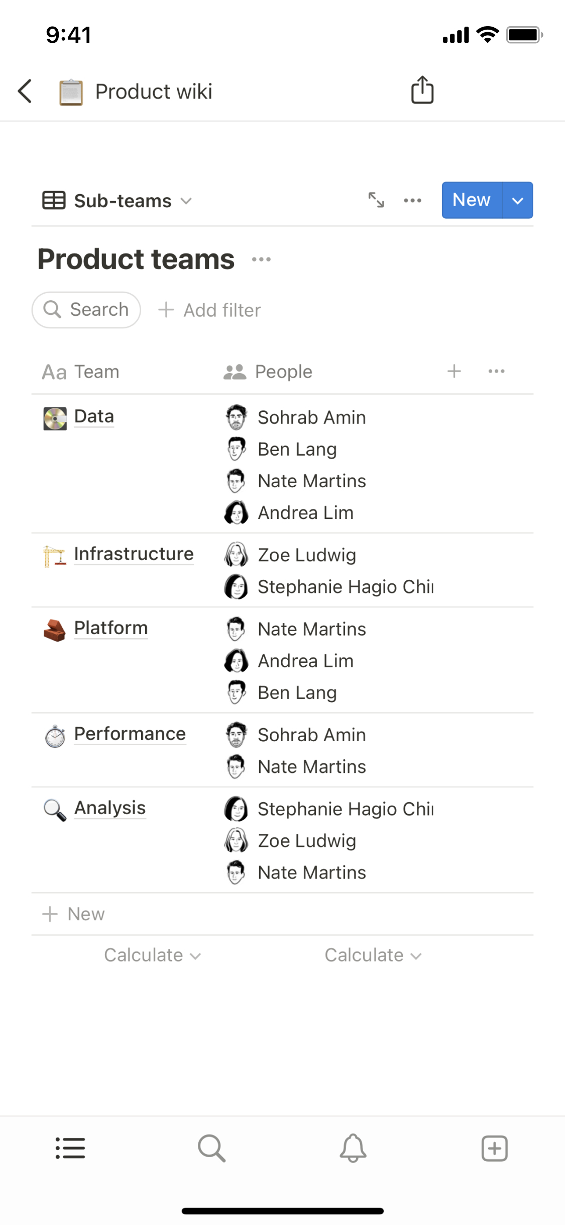The image size is (565, 1225).
Task: Add a new row below Analysis
Action: pos(74,914)
